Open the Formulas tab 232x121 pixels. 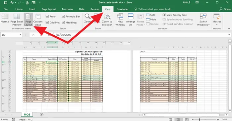click(x=67, y=9)
